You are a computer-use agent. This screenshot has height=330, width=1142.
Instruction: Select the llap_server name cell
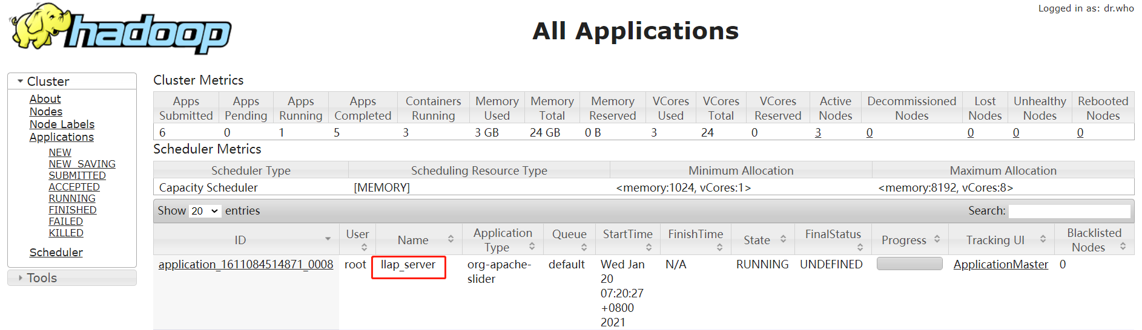408,265
